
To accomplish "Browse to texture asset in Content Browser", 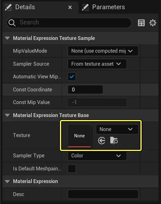I will click(x=114, y=140).
